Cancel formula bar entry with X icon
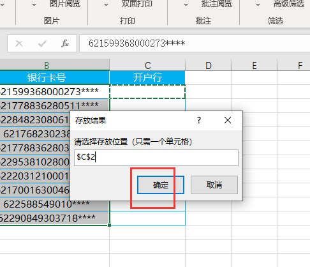This screenshot has width=310, height=267. pyautogui.click(x=19, y=43)
